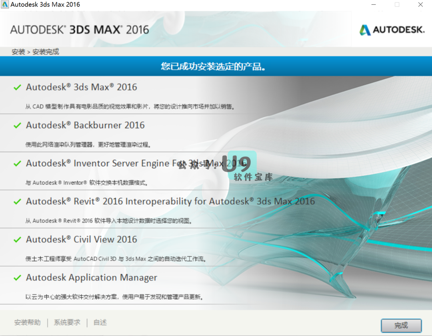Viewport: 432px width, 336px height.
Task: Click the checkmark beside Inventor Server Engine
Action: tap(17, 163)
